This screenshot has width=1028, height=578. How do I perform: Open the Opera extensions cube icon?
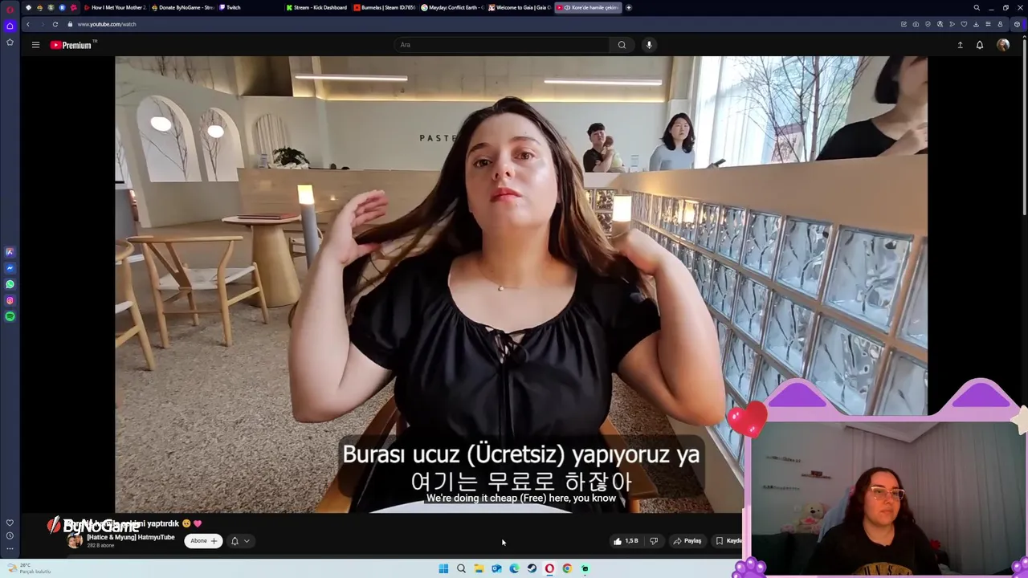tap(1017, 24)
